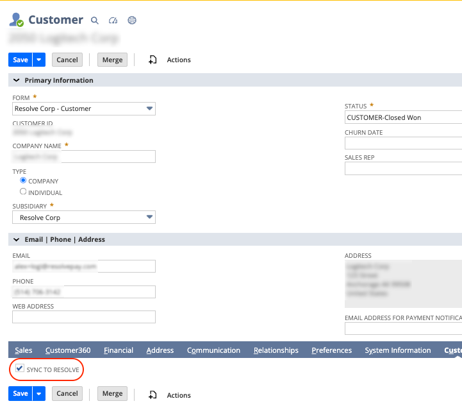This screenshot has height=408, width=462.
Task: Open the Form dropdown
Action: tap(149, 109)
